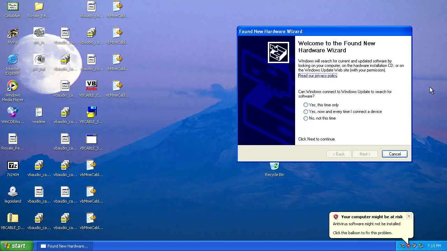Click the Cancel button in wizard
The image size is (447, 251).
pos(395,154)
